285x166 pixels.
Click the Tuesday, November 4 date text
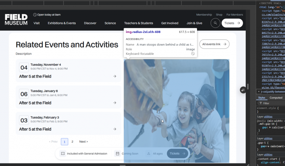click(46, 64)
